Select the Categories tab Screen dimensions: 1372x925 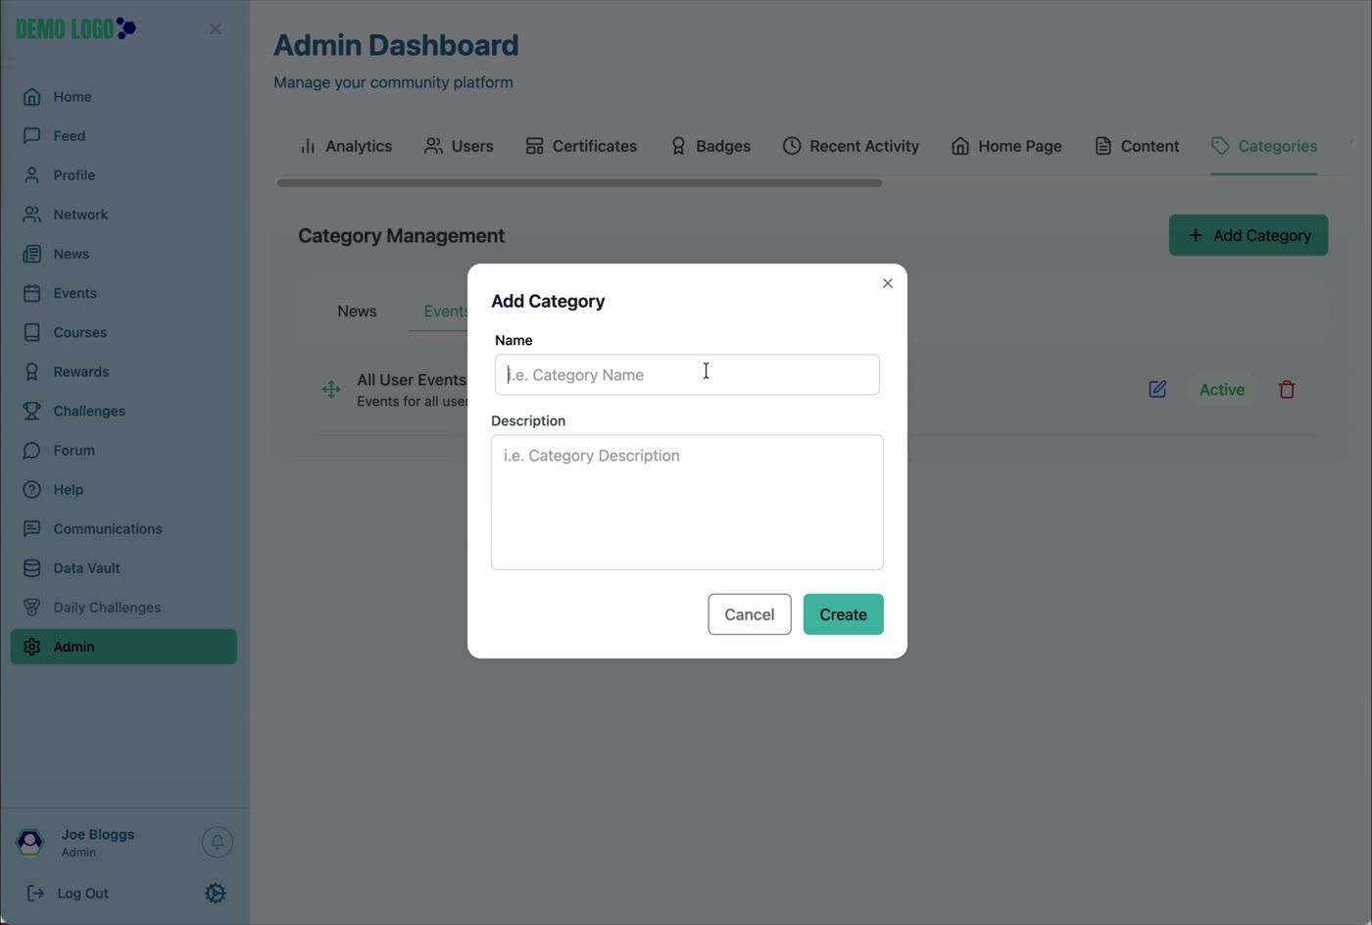(x=1264, y=146)
